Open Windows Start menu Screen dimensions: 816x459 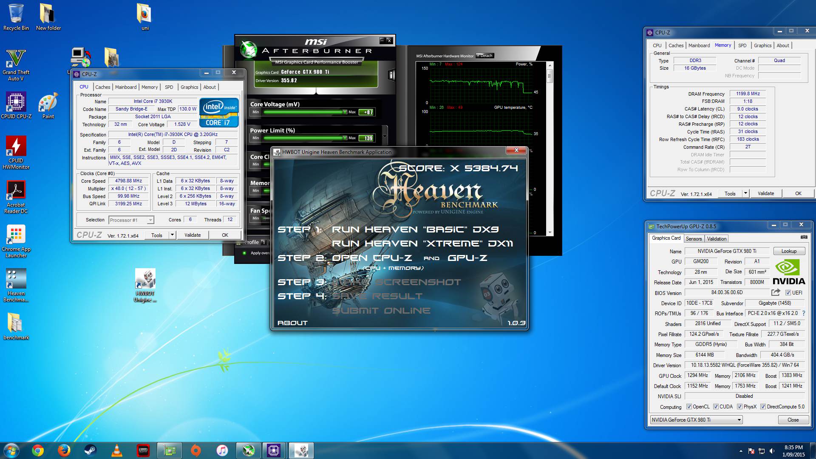pyautogui.click(x=11, y=450)
